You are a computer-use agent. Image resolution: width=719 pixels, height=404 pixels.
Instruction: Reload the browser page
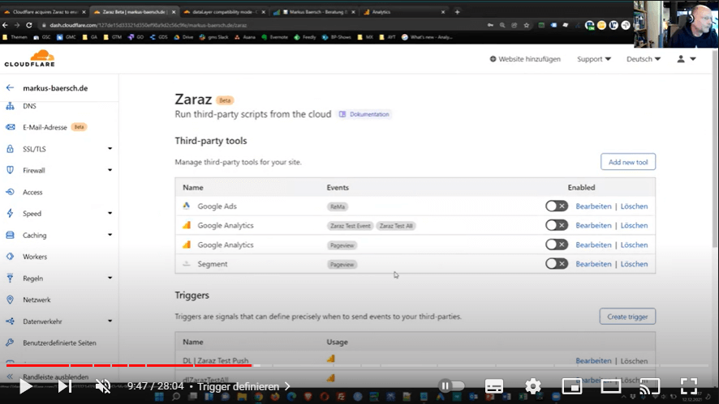coord(29,25)
